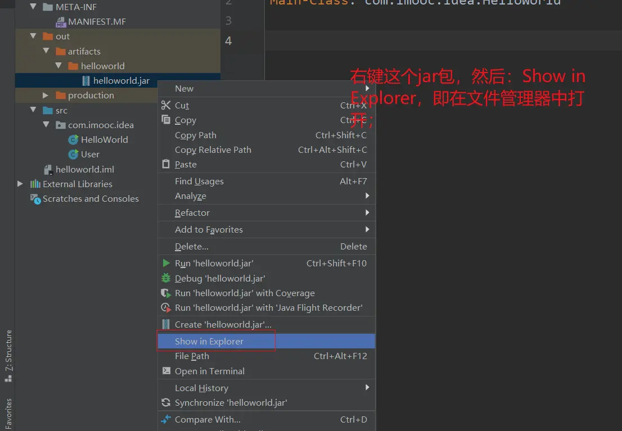Click the Debug 'helloworld.jar' bug icon

pos(166,278)
